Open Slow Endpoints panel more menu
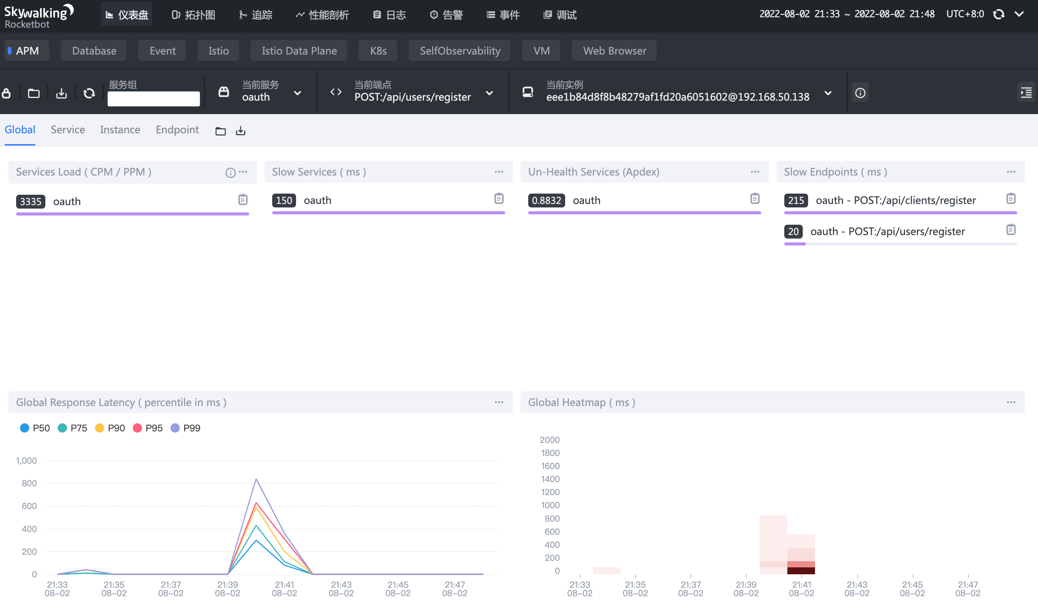Image resolution: width=1038 pixels, height=610 pixels. click(1011, 172)
